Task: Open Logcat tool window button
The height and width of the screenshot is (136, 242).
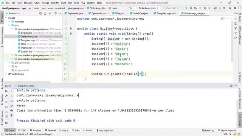Action: click(x=64, y=130)
